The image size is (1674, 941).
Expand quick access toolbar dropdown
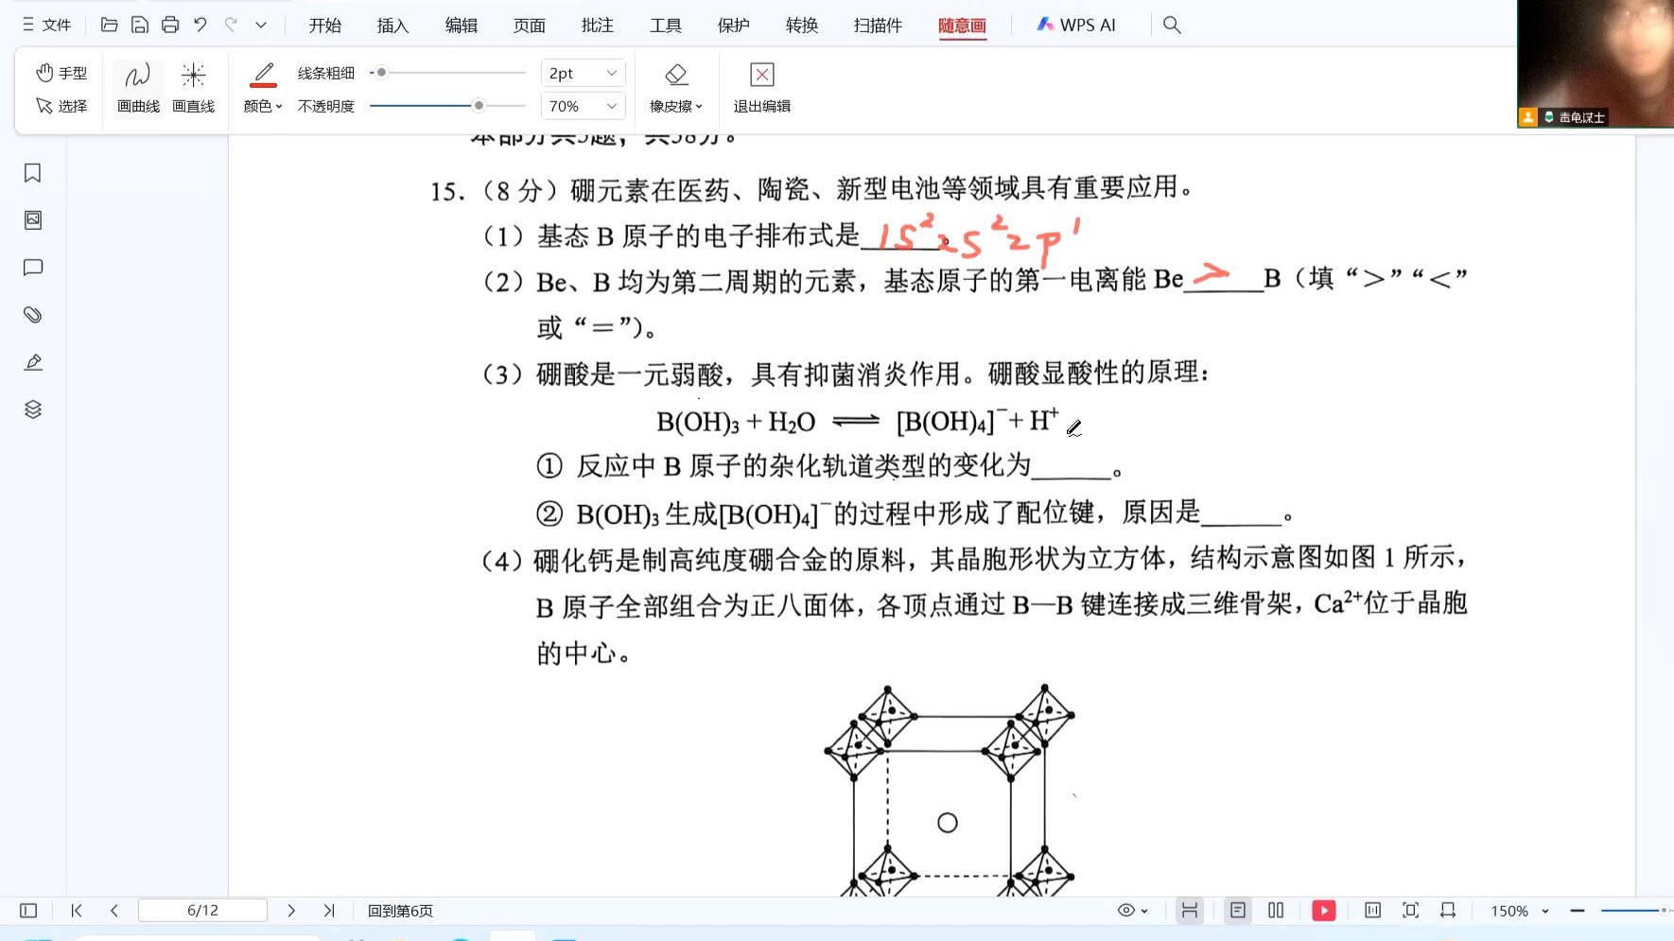click(261, 25)
